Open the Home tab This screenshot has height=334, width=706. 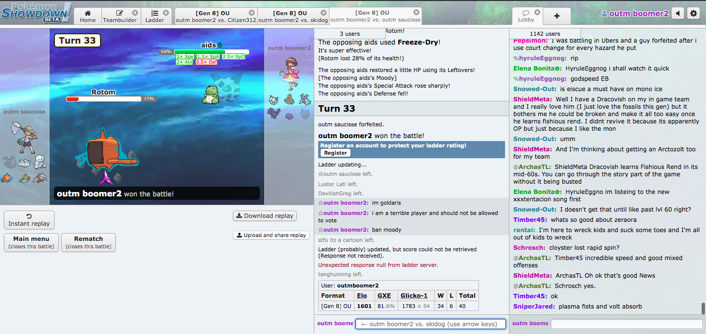[88, 16]
